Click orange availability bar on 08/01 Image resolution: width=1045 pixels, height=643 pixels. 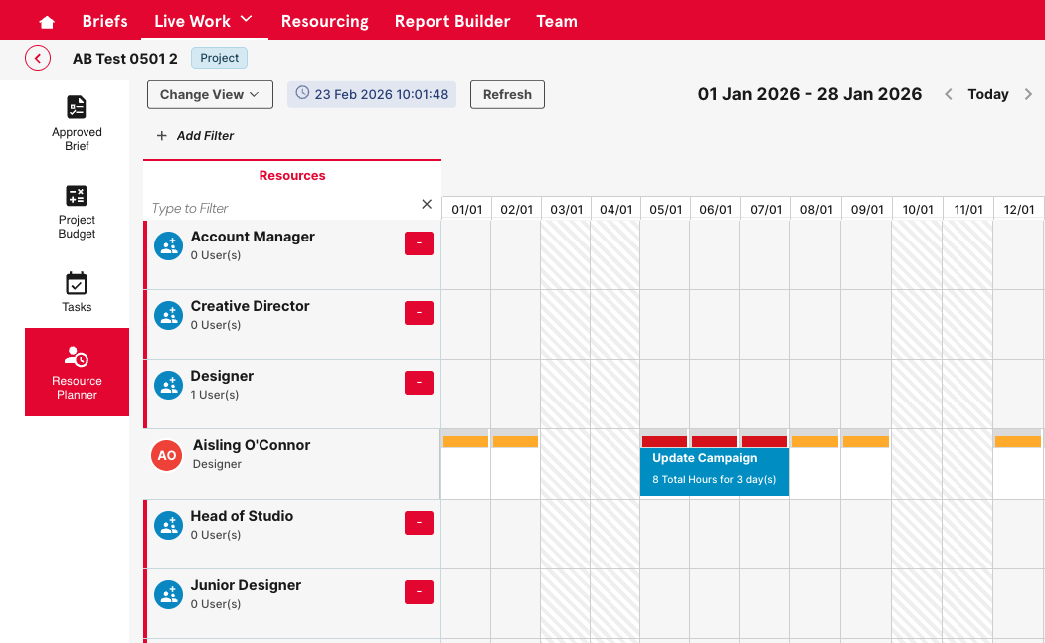pyautogui.click(x=815, y=441)
